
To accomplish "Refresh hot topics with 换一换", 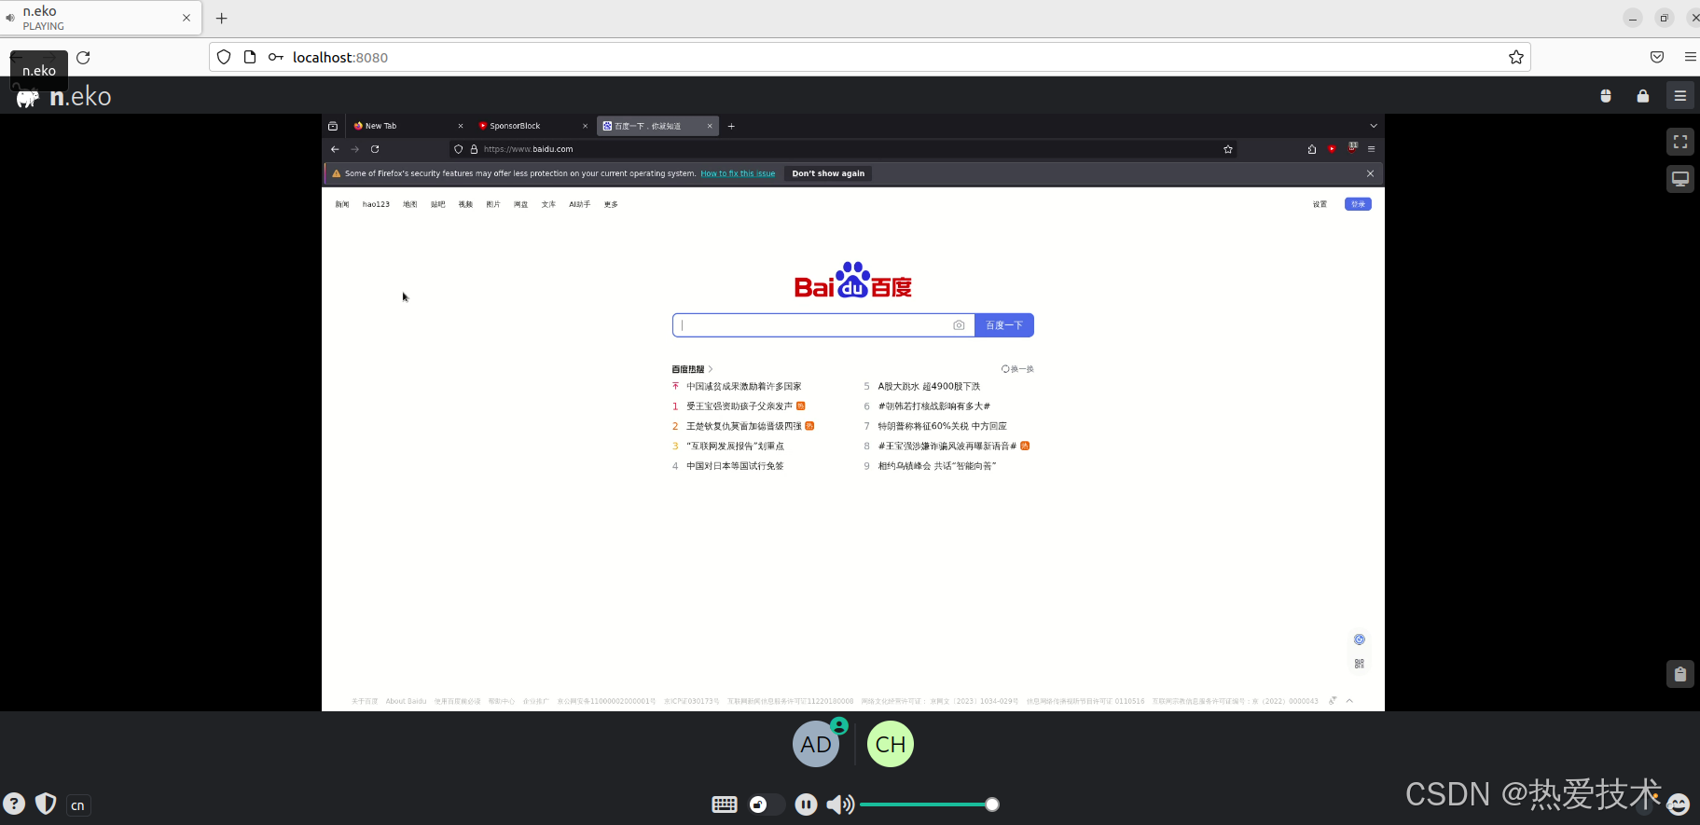I will click(1017, 369).
